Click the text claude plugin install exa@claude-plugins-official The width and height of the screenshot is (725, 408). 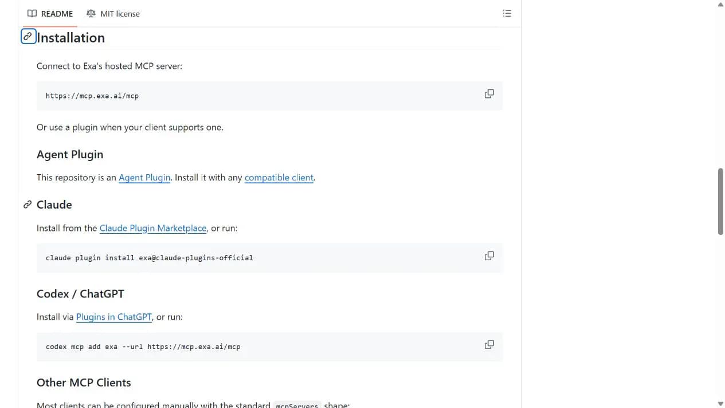click(x=149, y=258)
